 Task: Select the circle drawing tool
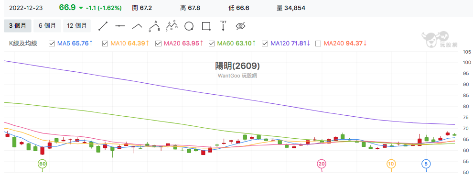189,26
